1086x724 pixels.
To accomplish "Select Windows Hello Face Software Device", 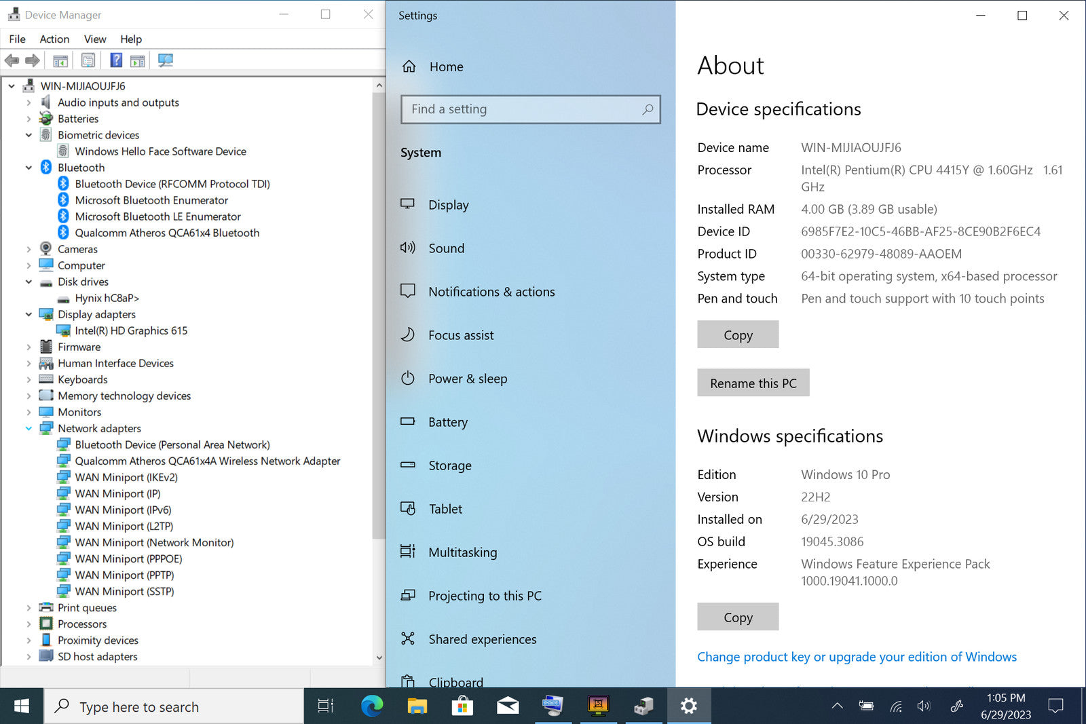I will (x=160, y=151).
